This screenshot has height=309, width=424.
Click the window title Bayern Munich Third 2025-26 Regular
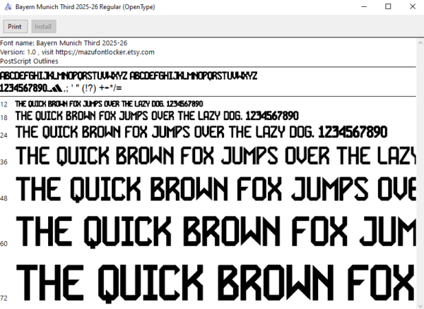coord(86,7)
